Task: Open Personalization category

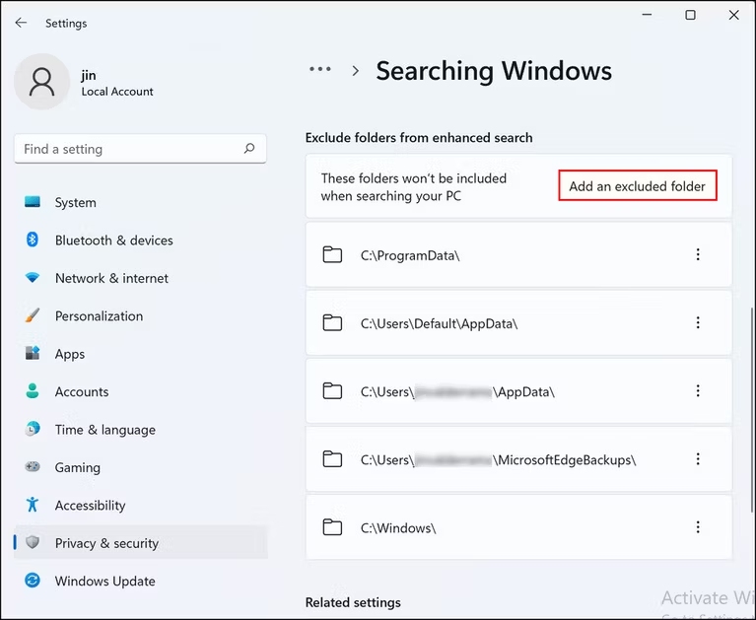Action: point(140,316)
